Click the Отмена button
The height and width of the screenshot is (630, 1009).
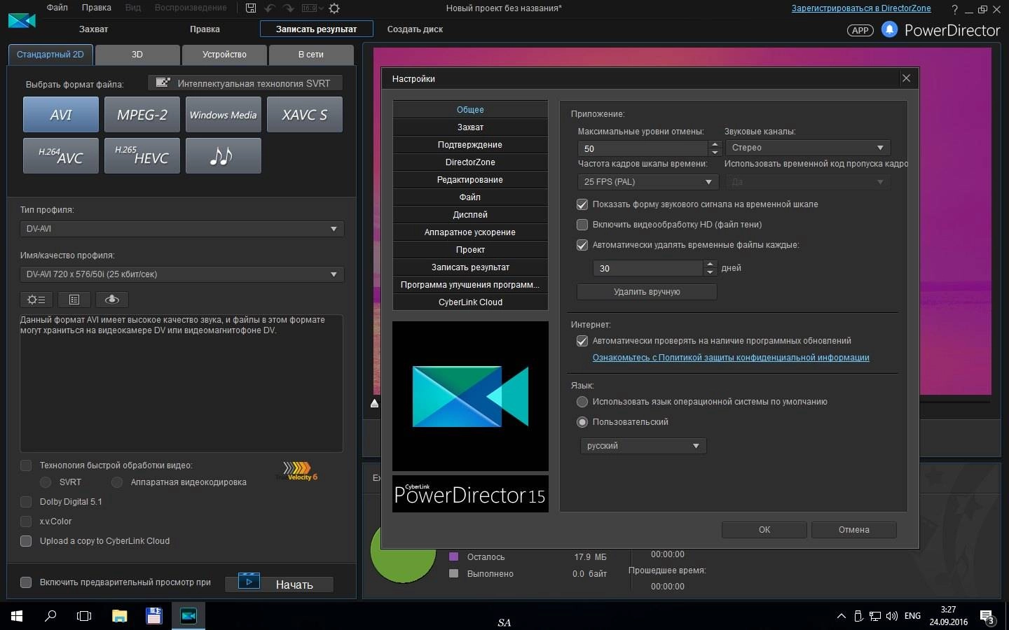854,530
